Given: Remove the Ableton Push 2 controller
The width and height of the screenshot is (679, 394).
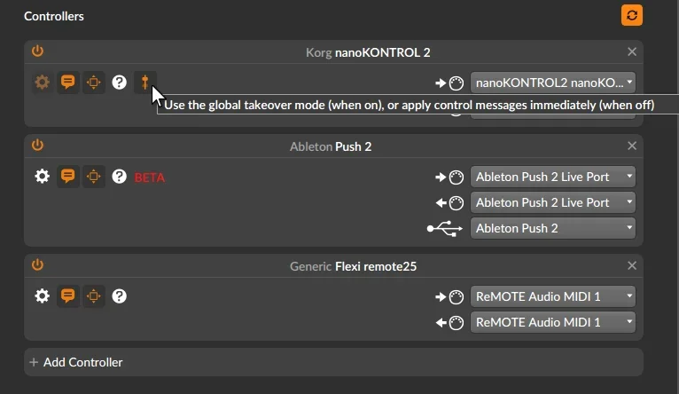Looking at the screenshot, I should [632, 146].
